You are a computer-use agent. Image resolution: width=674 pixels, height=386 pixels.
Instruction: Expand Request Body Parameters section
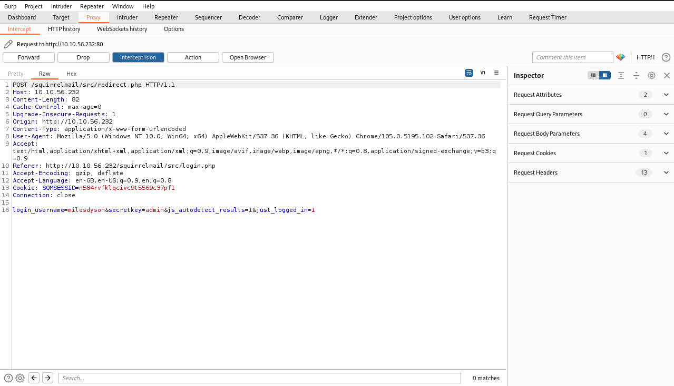tap(666, 134)
